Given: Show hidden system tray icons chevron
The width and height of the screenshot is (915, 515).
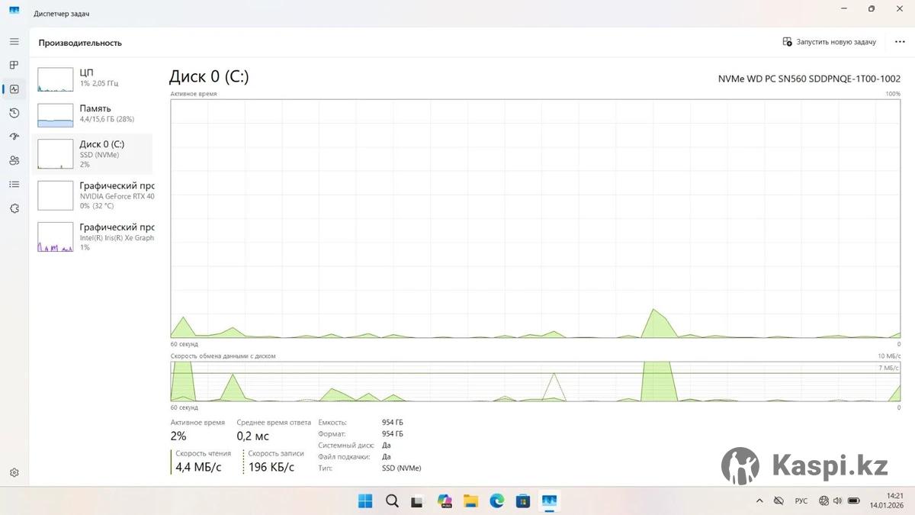Looking at the screenshot, I should (759, 501).
